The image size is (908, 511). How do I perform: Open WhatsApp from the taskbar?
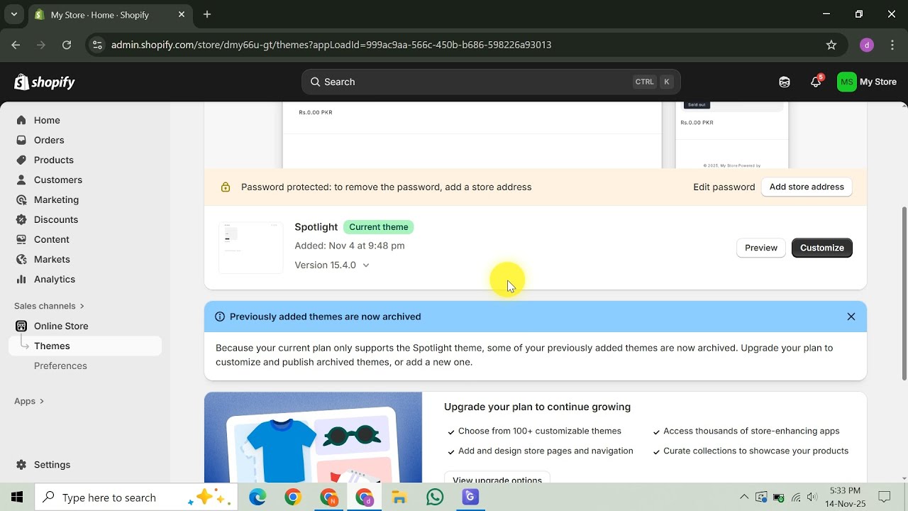click(435, 498)
